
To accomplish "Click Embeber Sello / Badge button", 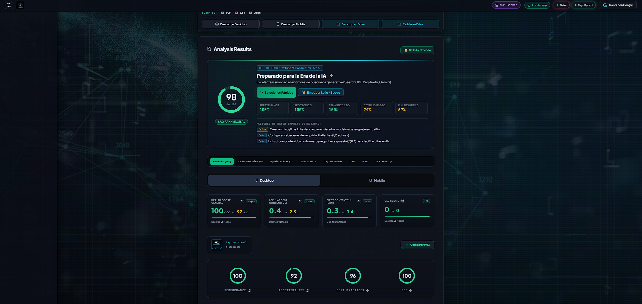I will click(321, 92).
